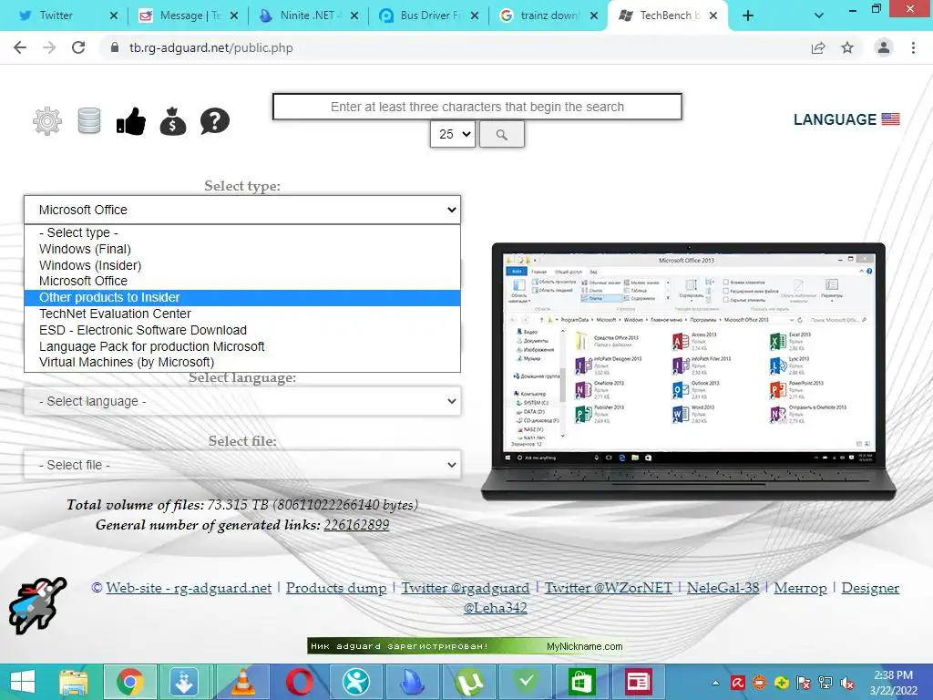The height and width of the screenshot is (700, 933).
Task: Share this page via the share icon
Action: [818, 47]
